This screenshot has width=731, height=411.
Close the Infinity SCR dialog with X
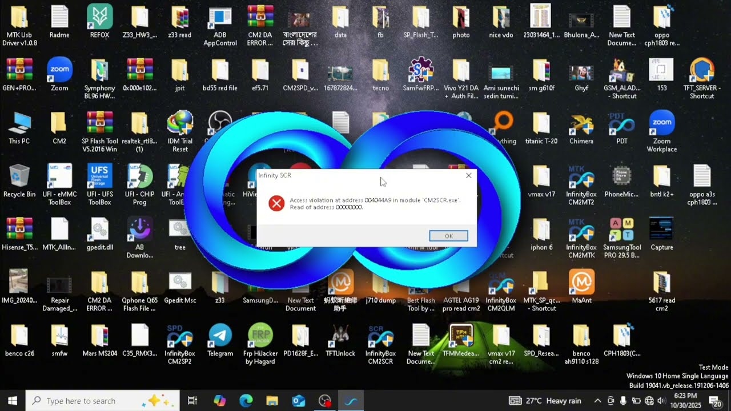468,176
